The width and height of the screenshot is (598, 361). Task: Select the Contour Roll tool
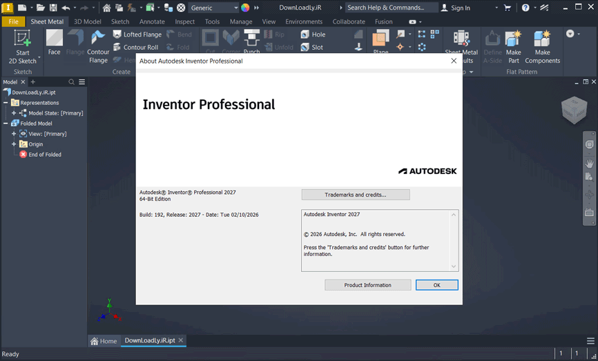click(x=136, y=47)
